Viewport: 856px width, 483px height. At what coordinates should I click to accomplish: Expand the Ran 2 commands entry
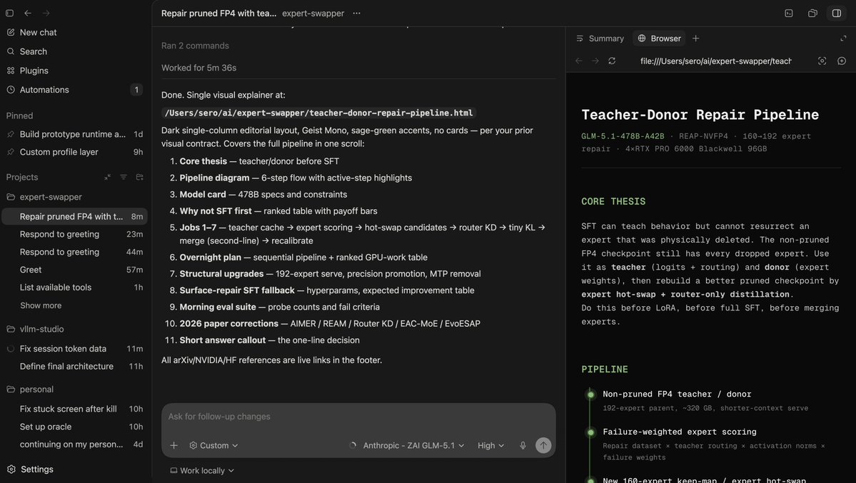[x=195, y=46]
